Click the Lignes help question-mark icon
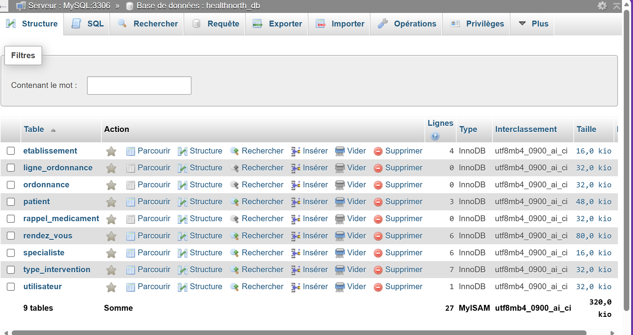 point(435,136)
